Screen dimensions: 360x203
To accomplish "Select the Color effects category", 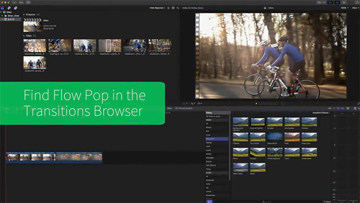I will pyautogui.click(x=217, y=135).
